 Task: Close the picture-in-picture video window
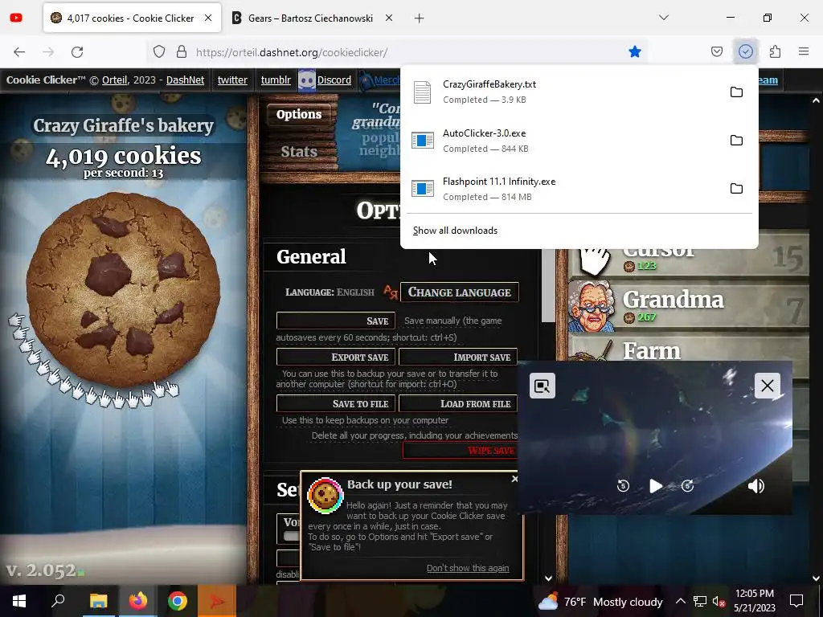(x=767, y=386)
